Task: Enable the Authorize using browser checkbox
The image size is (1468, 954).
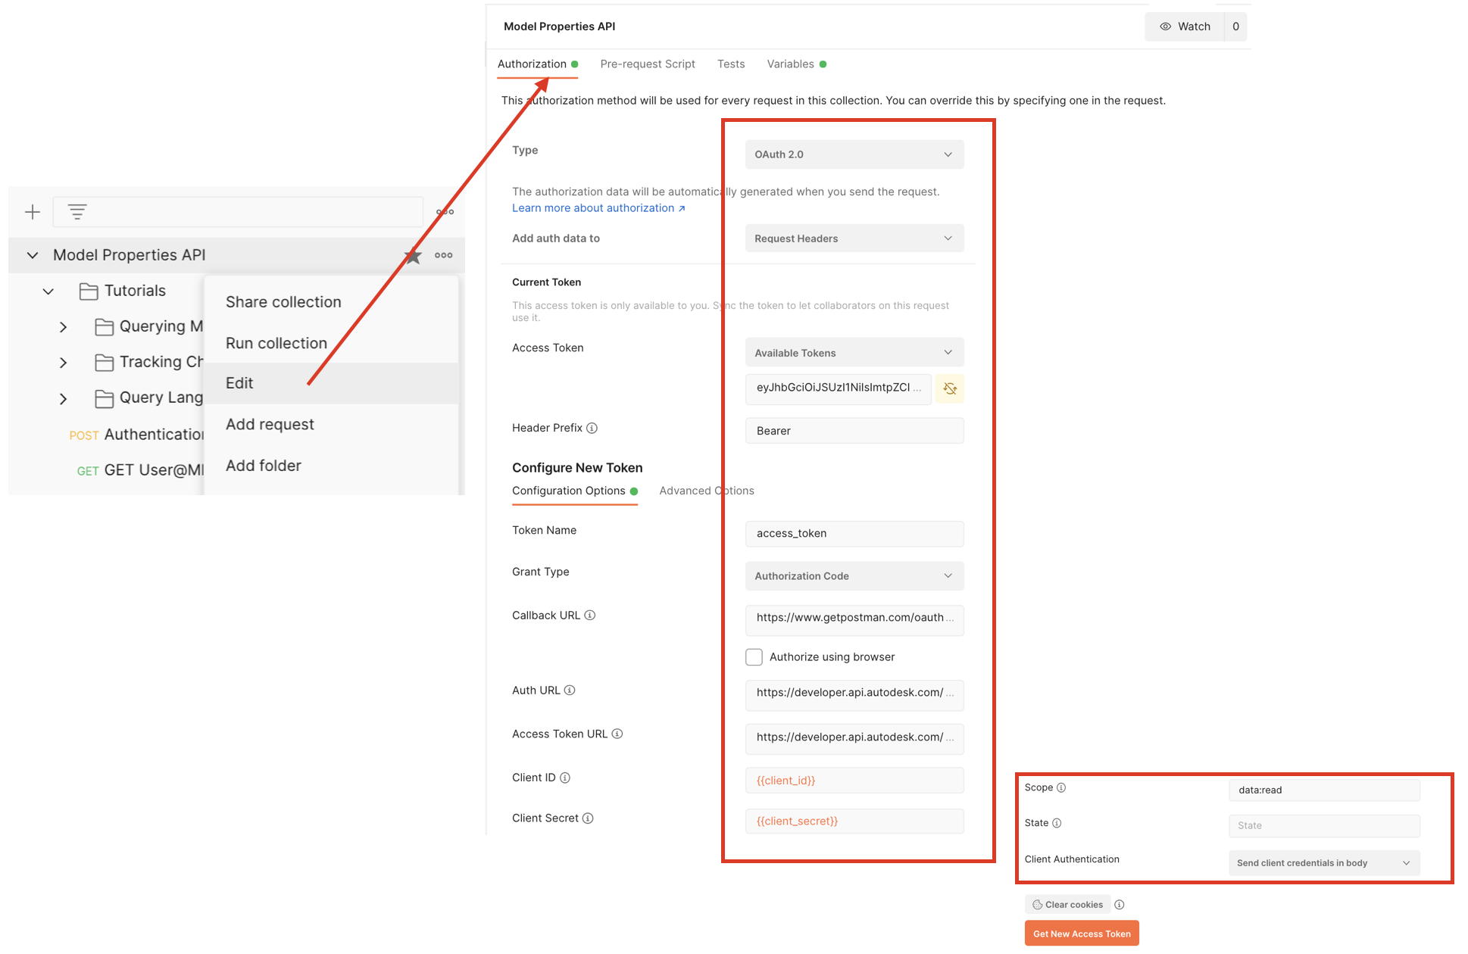Action: 754,657
